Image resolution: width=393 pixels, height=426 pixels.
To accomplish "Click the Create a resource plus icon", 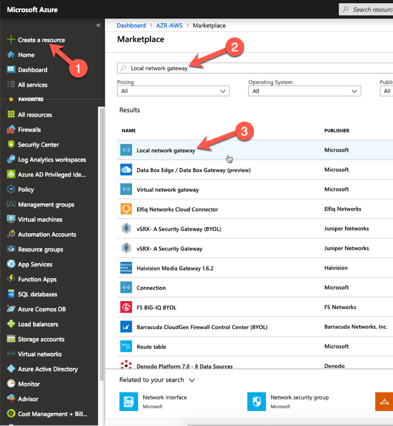I will coord(11,40).
